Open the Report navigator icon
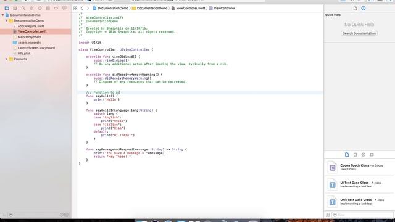This screenshot has width=395, height=222. coord(64,8)
